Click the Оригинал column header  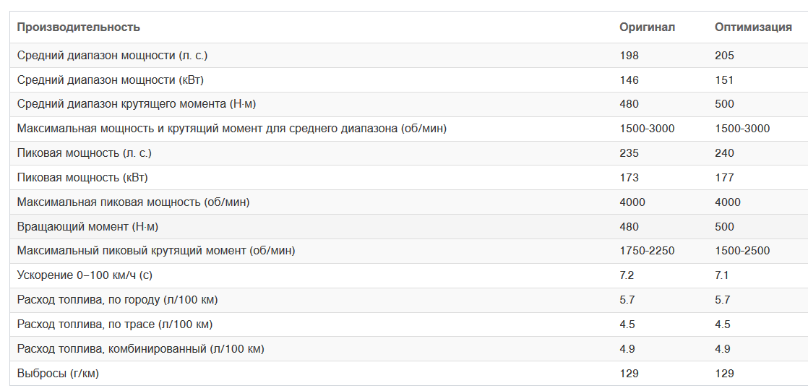click(647, 27)
